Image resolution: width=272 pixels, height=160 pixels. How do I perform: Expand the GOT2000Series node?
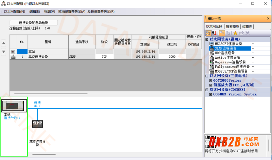click(210, 81)
